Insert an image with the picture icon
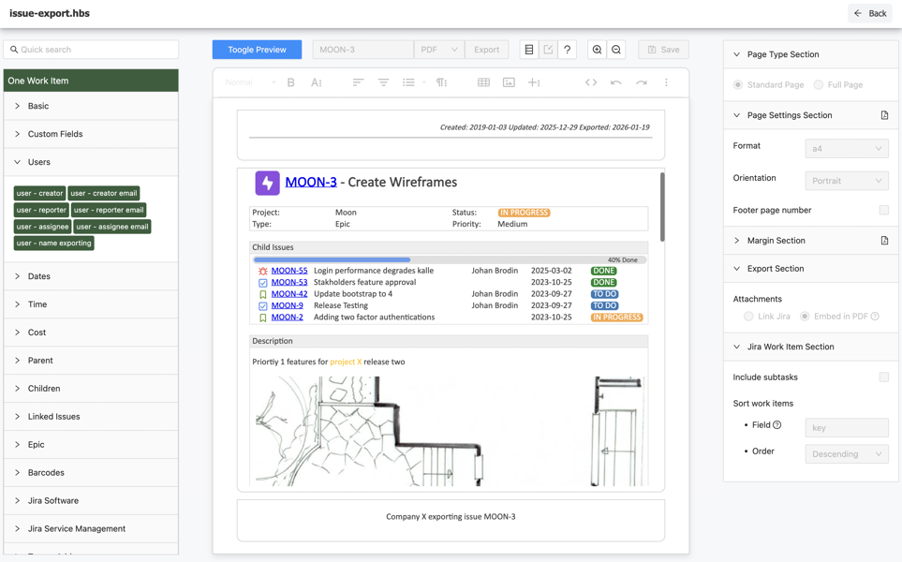 pos(509,82)
